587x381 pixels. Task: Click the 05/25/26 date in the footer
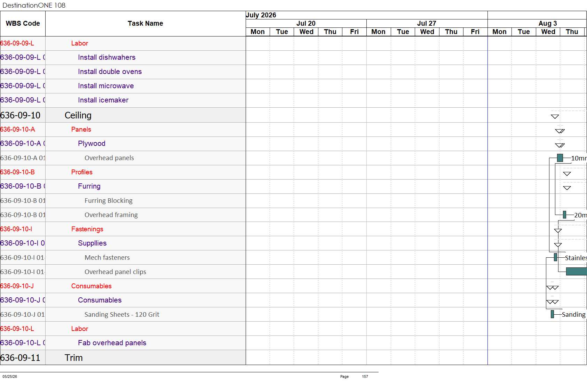[x=10, y=376]
